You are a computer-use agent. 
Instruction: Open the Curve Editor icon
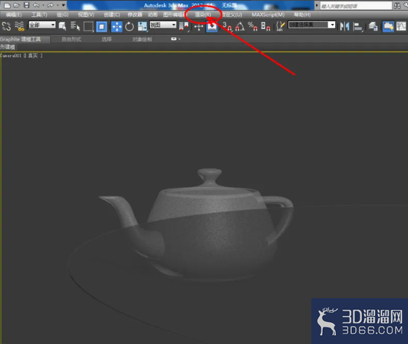[x=401, y=26]
